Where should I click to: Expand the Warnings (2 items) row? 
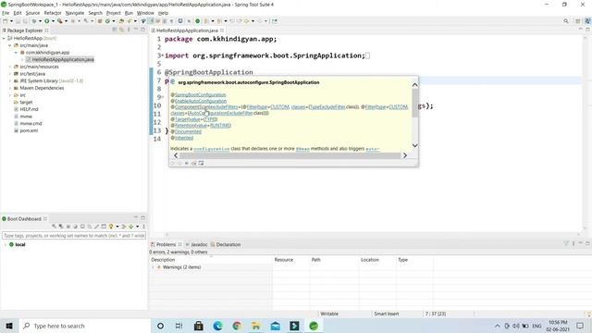coord(153,267)
